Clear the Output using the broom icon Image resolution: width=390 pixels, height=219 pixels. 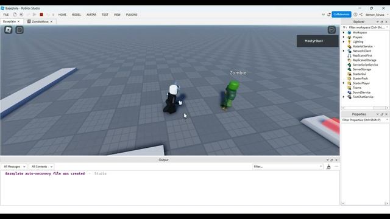[328, 167]
